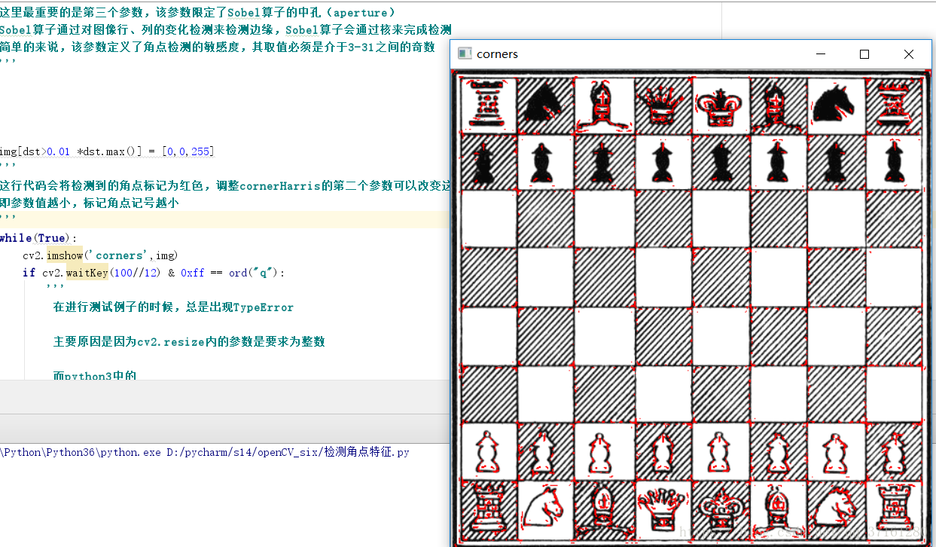Click comment line starting 'Sobel算子通过对图像行'
Viewport: 936px width, 547px height.
225,30
